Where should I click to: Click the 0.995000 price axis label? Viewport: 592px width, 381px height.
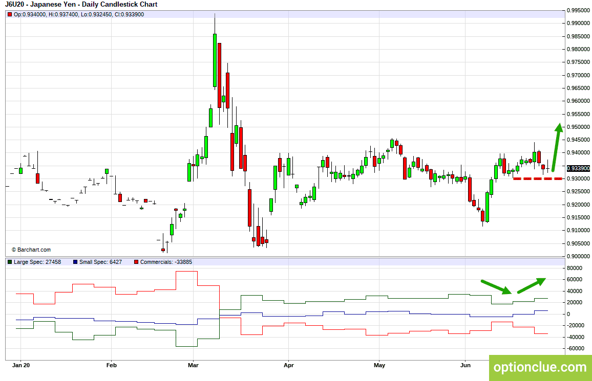(578, 11)
